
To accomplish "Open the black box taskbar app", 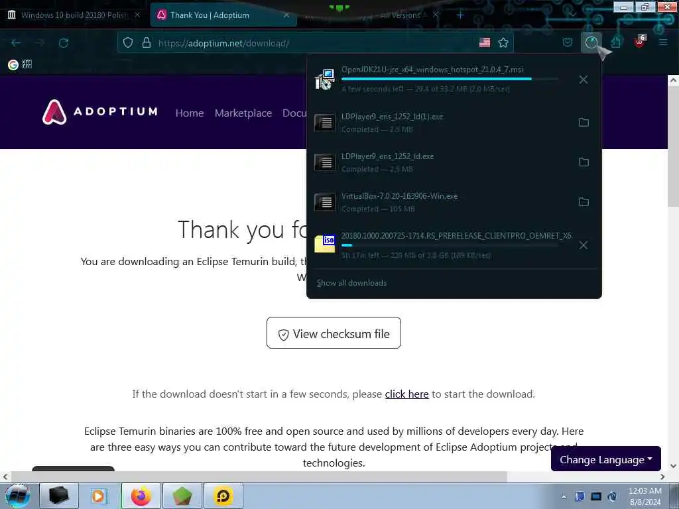I will point(59,496).
